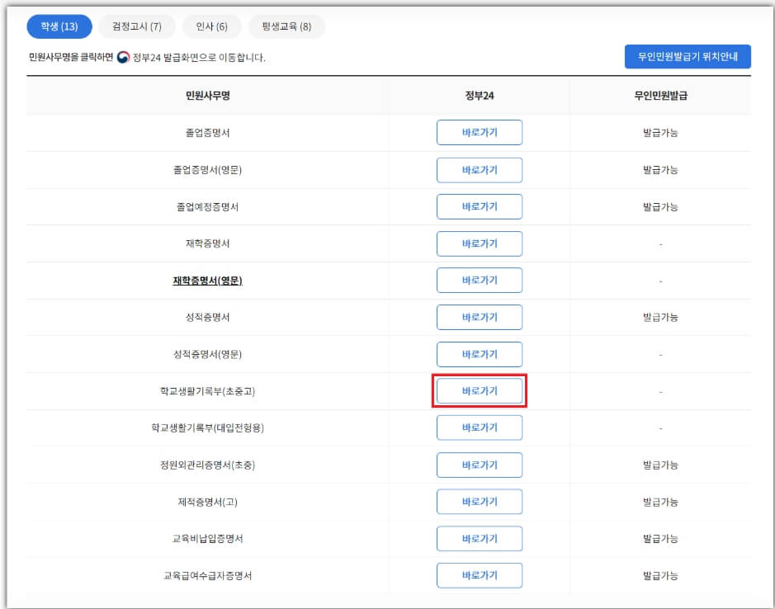Click 바로가기 for 재학증명서
This screenshot has height=609, width=775.
click(480, 243)
